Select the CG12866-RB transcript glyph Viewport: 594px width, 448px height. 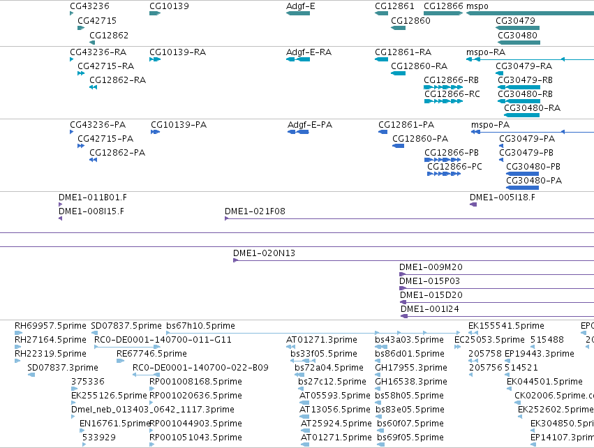443,87
